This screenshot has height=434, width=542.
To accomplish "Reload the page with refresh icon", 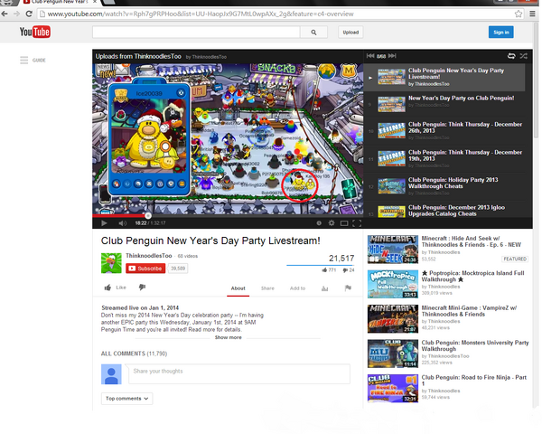I will (x=29, y=14).
